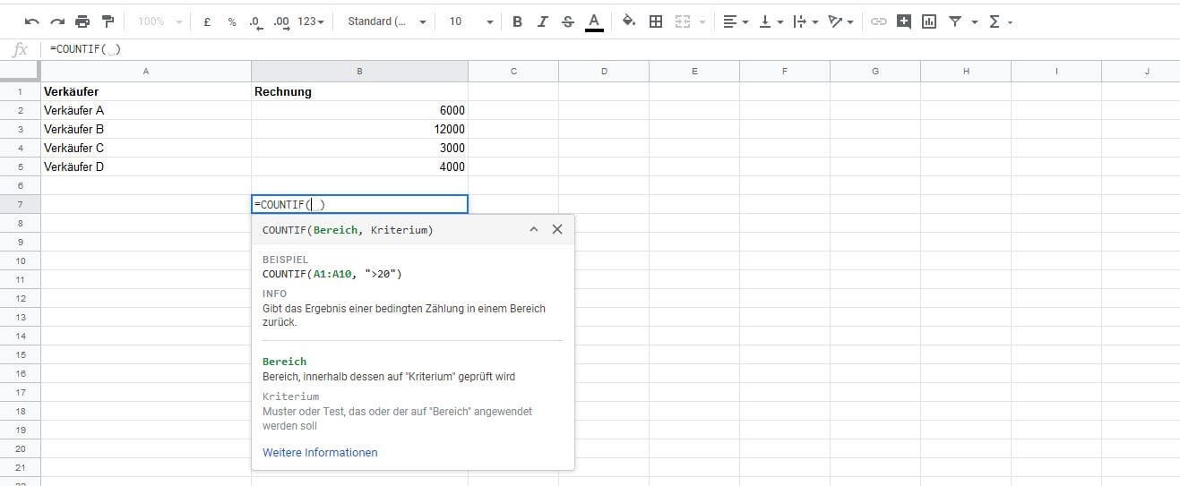Open the Standard font family dropdown
Viewport: 1180px width, 486px height.
point(387,21)
